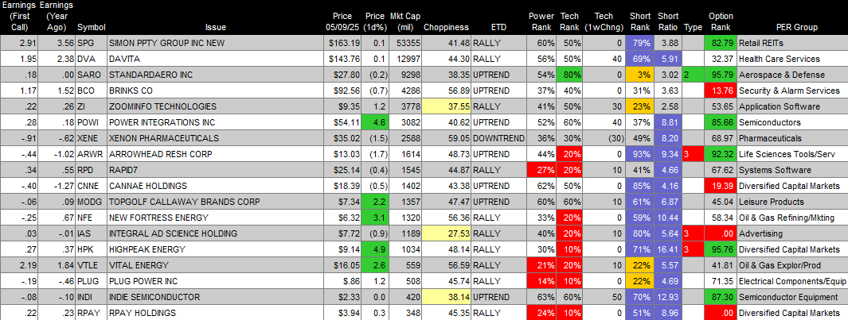Click the green 4.9 price change cell
This screenshot has height=320, width=848.
tap(375, 249)
